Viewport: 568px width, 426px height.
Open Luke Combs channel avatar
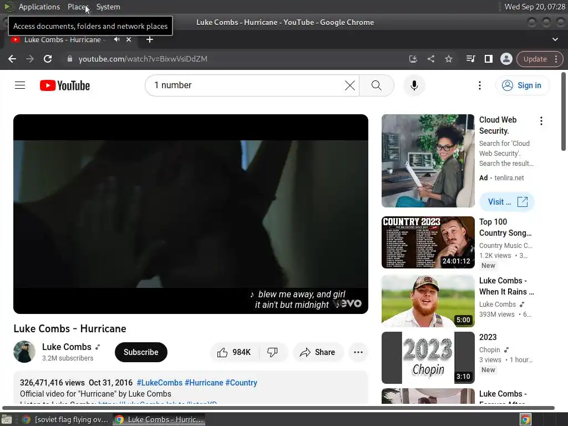pos(24,352)
